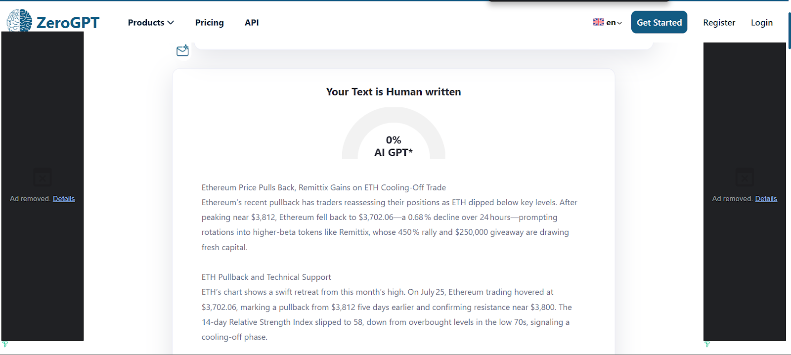This screenshot has height=355, width=791.
Task: Click the envelope mail icon
Action: pyautogui.click(x=182, y=50)
